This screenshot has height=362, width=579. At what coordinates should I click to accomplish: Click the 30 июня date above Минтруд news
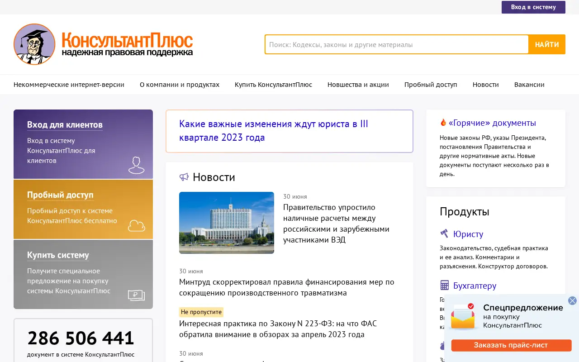pyautogui.click(x=191, y=271)
